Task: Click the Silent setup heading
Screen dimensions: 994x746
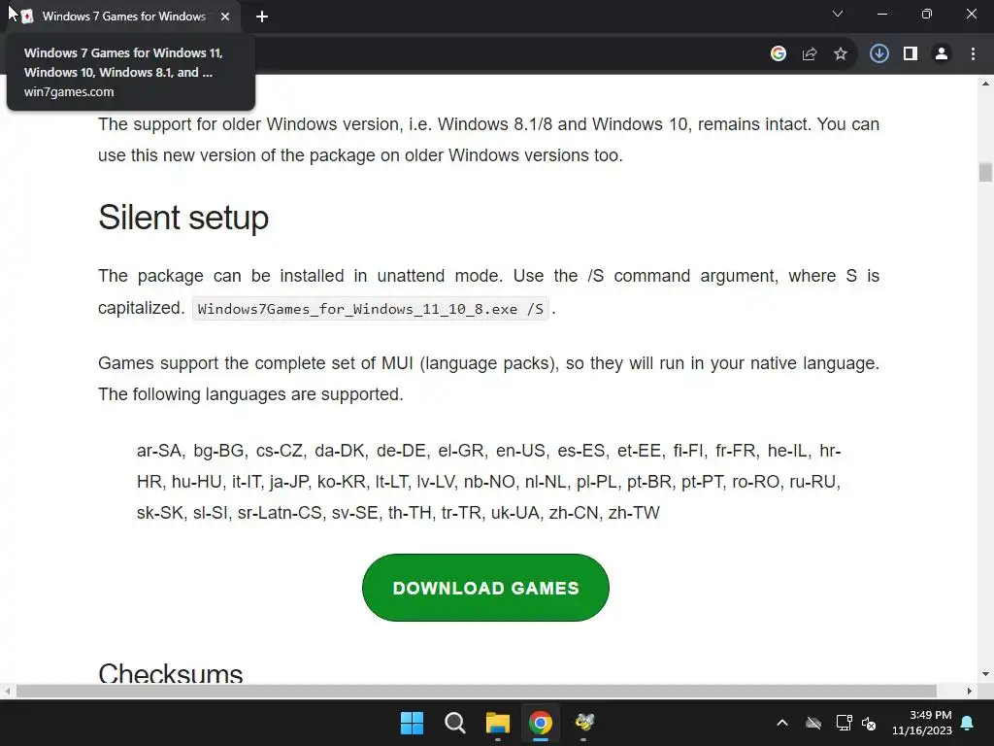Action: tap(183, 218)
